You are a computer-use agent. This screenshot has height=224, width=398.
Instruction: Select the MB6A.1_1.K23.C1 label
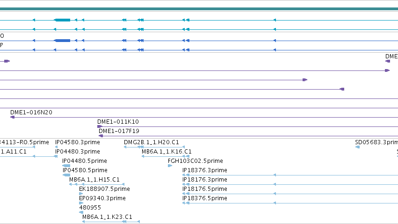click(107, 217)
